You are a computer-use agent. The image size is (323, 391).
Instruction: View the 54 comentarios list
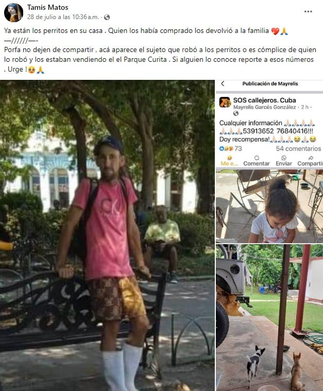click(298, 148)
